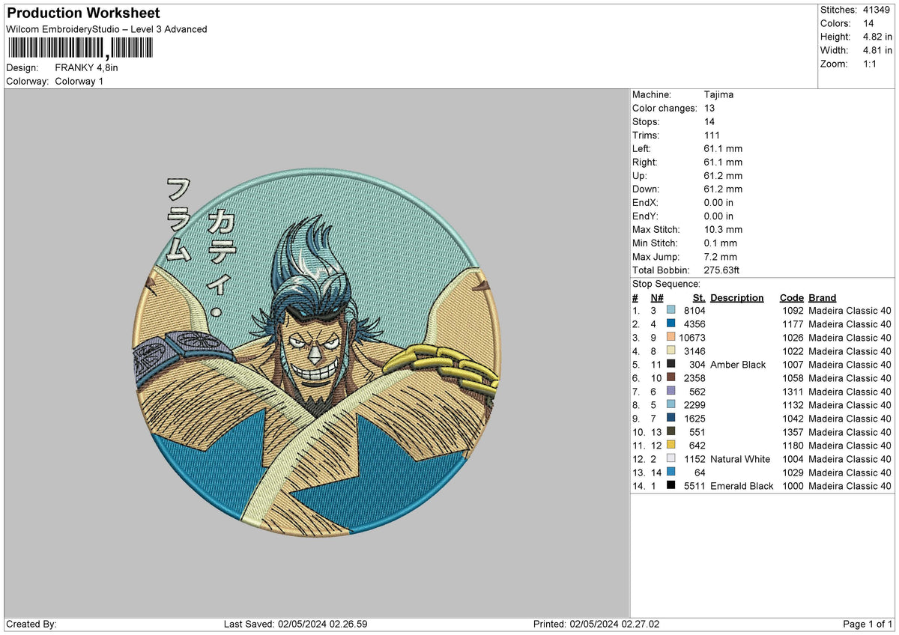Click the 'Code' column header
899x635 pixels.
click(x=791, y=298)
